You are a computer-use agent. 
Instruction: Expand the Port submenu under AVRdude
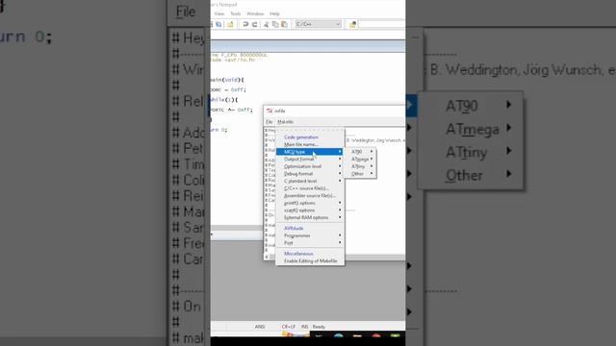(310, 243)
